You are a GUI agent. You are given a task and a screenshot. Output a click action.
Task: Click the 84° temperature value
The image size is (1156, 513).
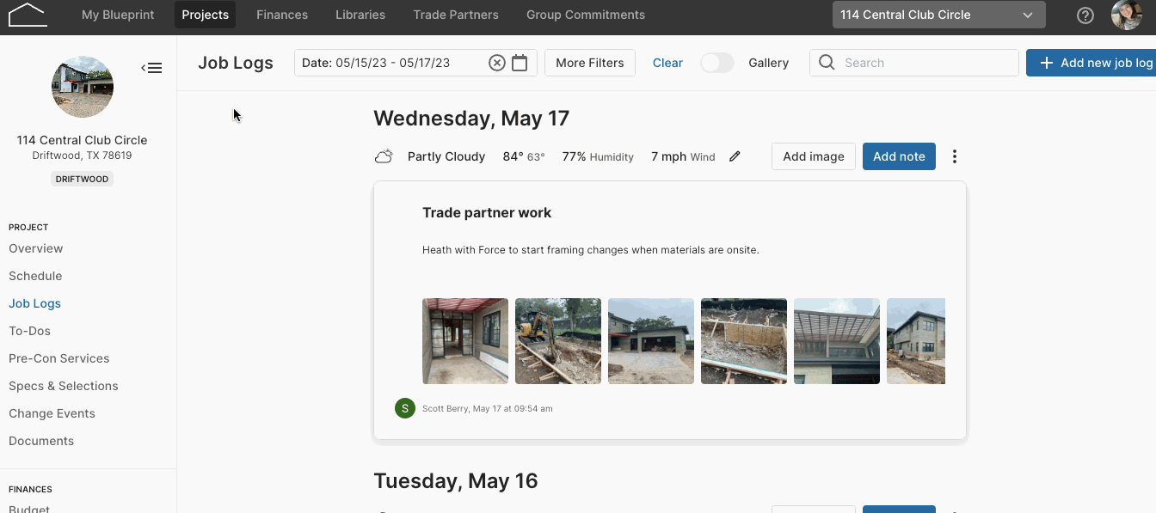click(x=513, y=156)
